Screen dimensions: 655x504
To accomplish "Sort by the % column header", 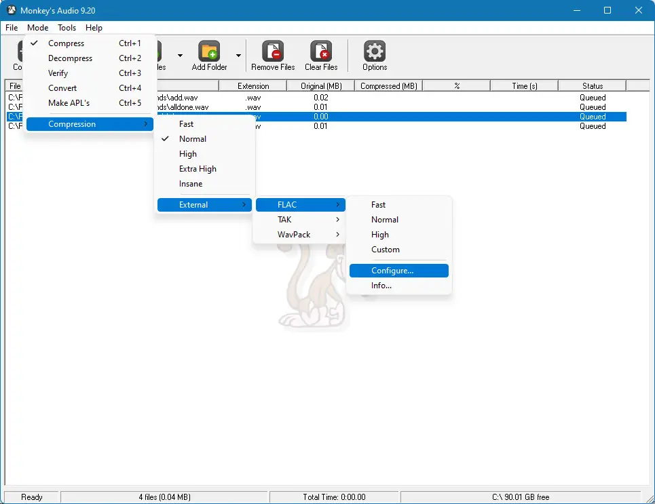I will pos(457,86).
